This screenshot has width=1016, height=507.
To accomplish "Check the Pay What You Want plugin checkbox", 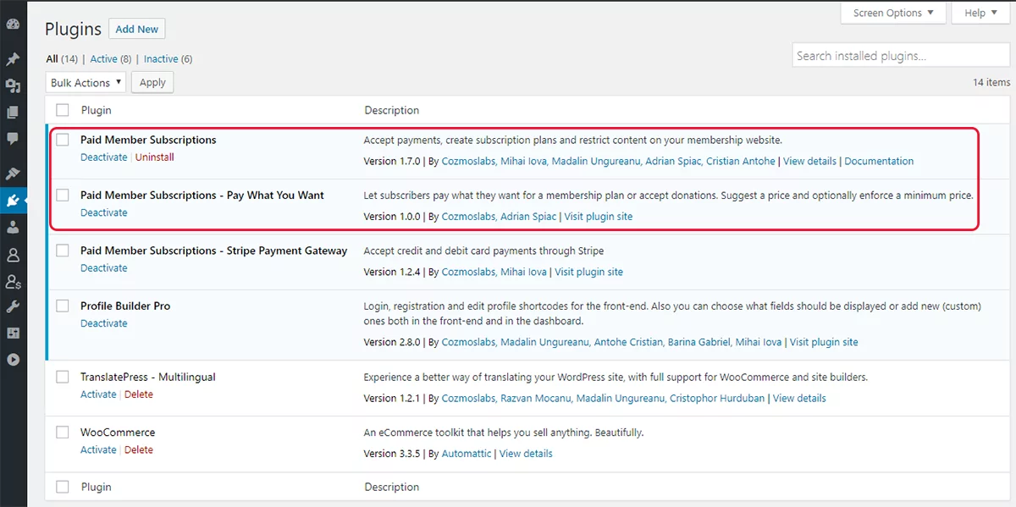I will point(63,196).
